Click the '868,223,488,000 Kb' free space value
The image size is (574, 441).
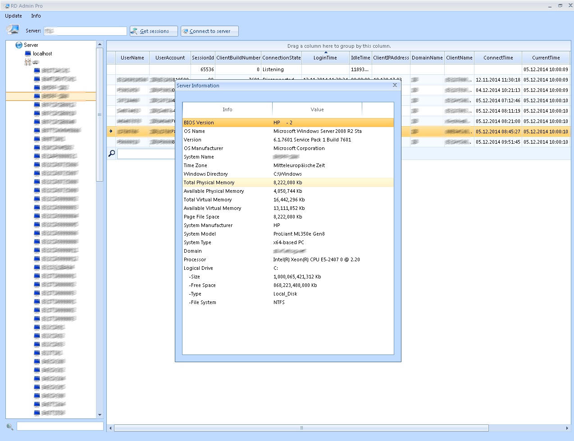tap(295, 285)
